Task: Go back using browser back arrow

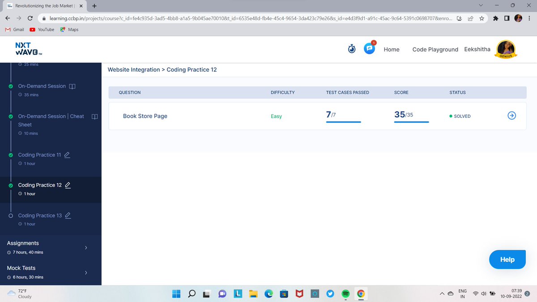Action: (8, 19)
